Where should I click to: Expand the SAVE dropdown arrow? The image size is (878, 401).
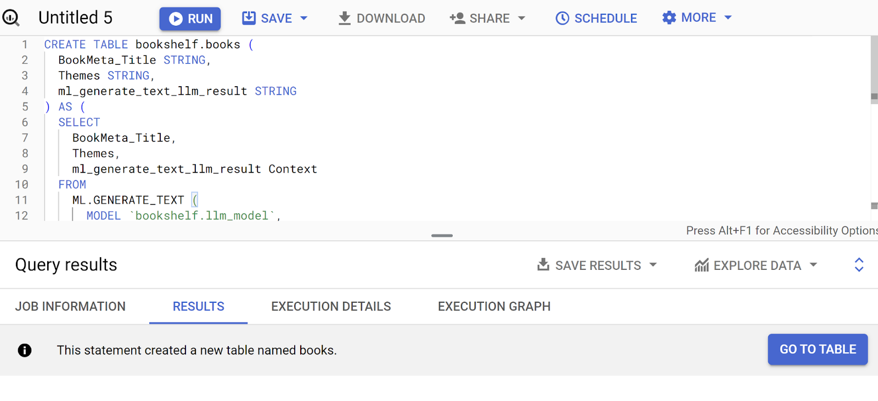click(304, 18)
